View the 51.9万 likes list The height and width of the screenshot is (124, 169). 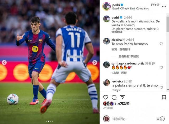pyautogui.click(x=122, y=104)
